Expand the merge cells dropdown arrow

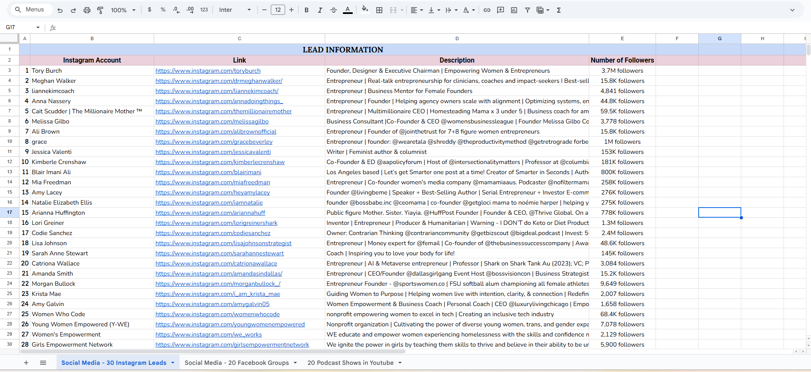pyautogui.click(x=402, y=10)
